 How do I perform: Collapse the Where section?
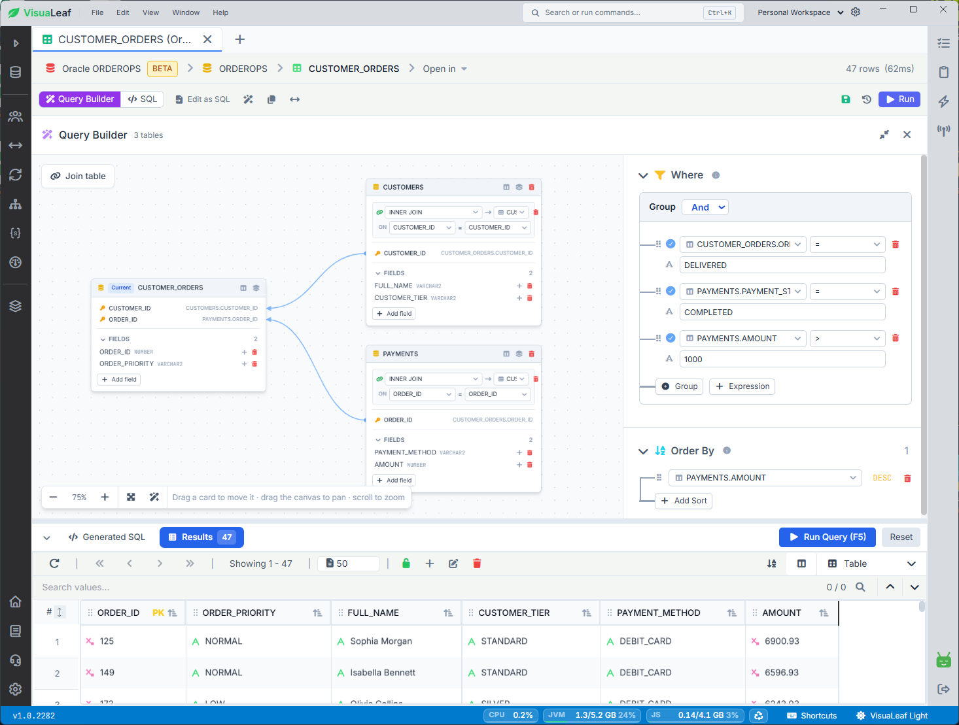[643, 175]
